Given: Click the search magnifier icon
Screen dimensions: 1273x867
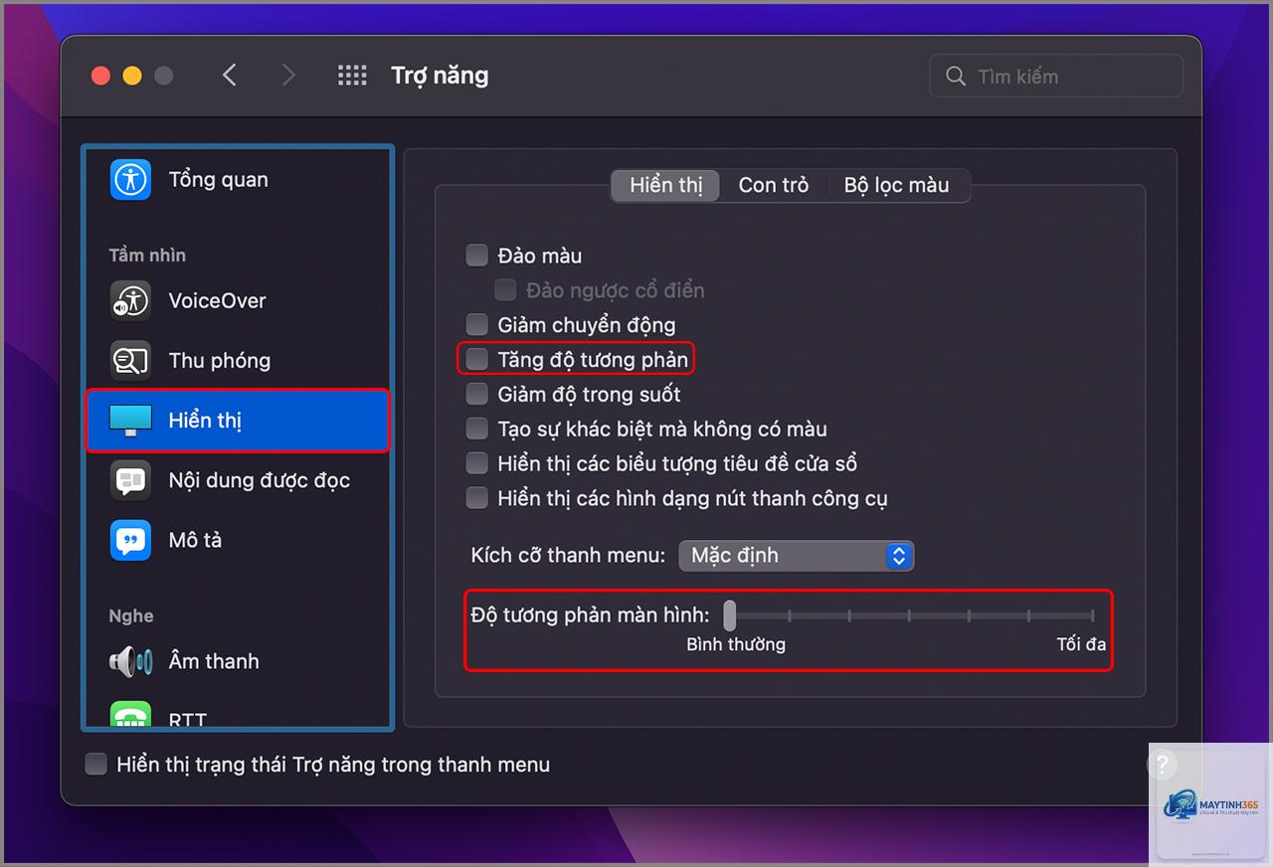Looking at the screenshot, I should (956, 77).
